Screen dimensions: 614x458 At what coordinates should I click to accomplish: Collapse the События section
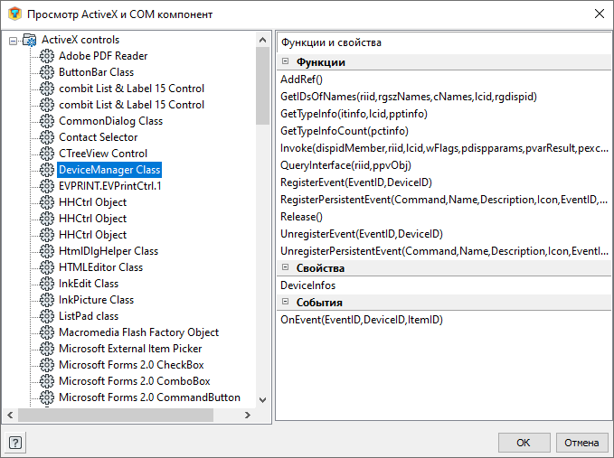286,303
